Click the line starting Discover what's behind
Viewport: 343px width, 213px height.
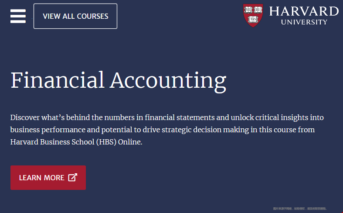pos(167,117)
